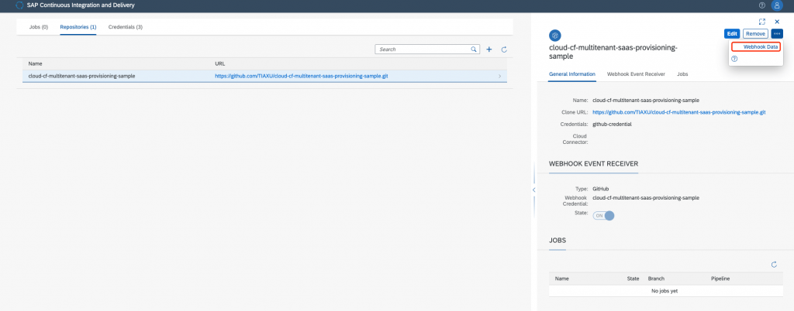Click the Remove button

755,34
